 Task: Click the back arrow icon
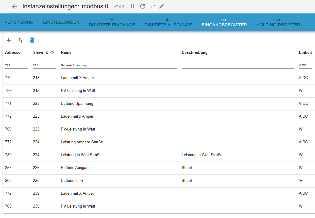14,6
